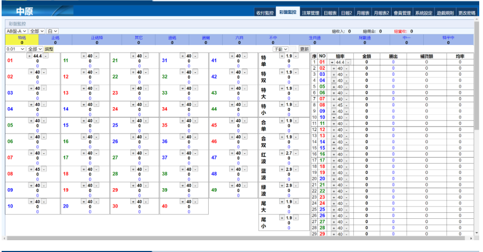Screen dimensions: 483x252
Task: Switch to the 注單管理 tab
Action: point(310,12)
